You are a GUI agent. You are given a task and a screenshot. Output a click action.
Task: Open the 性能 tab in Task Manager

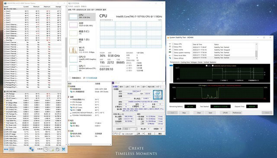(x=74, y=9)
